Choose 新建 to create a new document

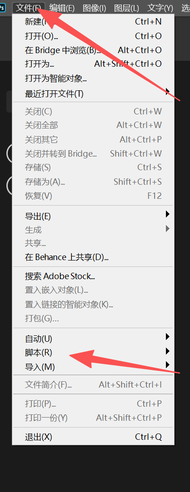(93, 22)
